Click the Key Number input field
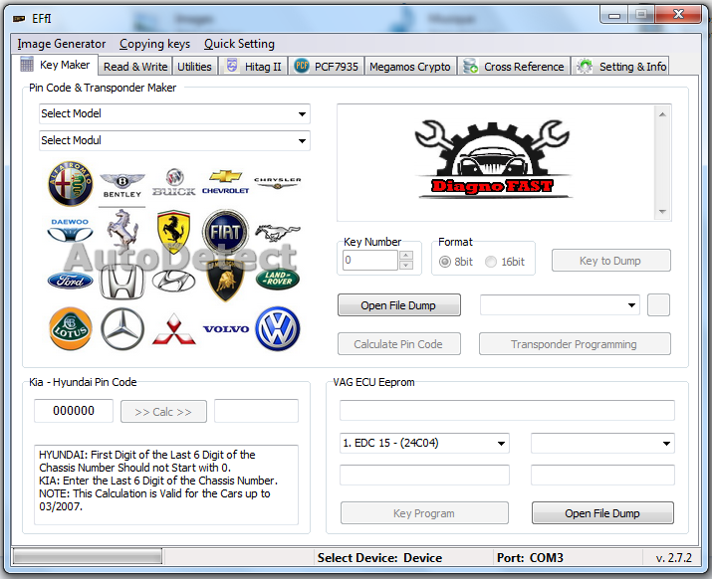 click(x=370, y=260)
